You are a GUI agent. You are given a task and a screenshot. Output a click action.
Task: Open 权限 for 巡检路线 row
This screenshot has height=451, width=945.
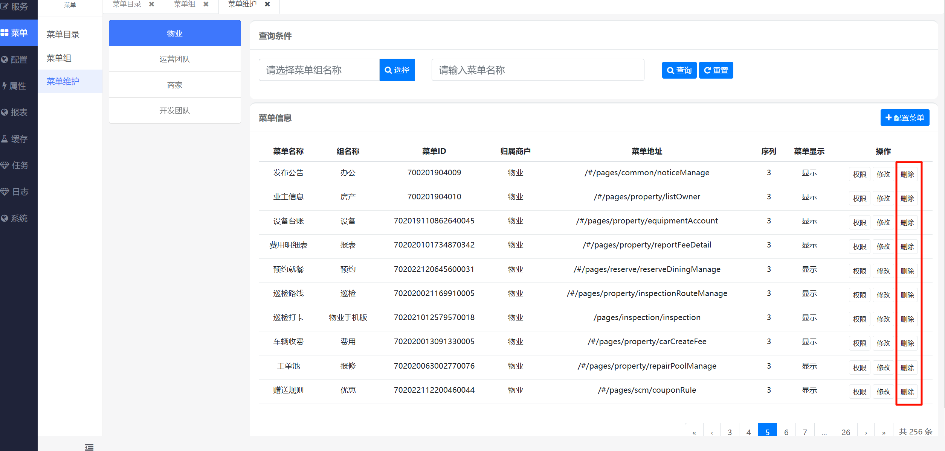coord(860,295)
